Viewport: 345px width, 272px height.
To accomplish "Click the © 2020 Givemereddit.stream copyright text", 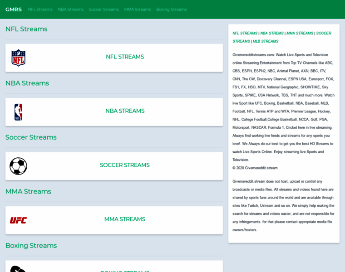I will [255, 168].
